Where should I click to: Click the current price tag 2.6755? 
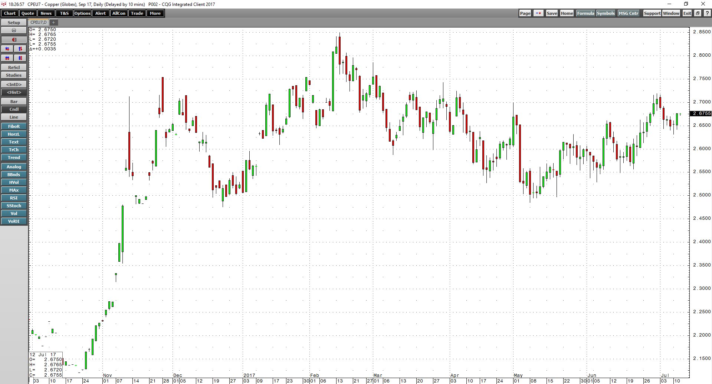click(x=701, y=113)
